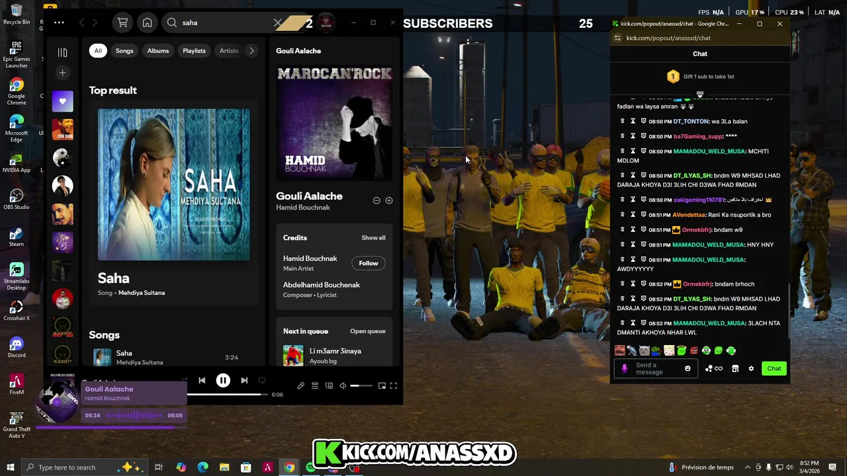Open the Saha top result cover
The image size is (847, 476).
click(x=174, y=184)
